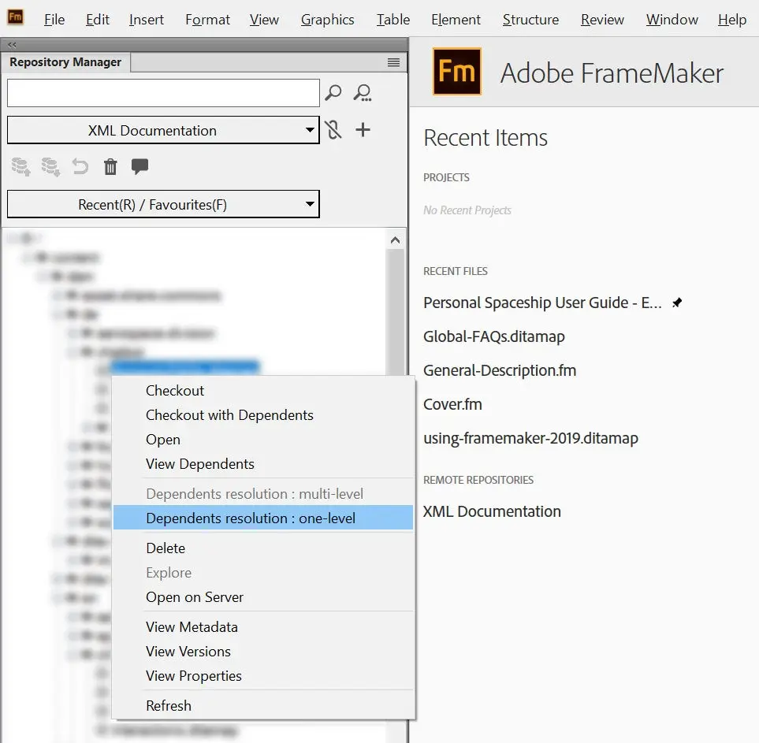
Task: Choose Dependents resolution : one-level option
Action: [251, 518]
